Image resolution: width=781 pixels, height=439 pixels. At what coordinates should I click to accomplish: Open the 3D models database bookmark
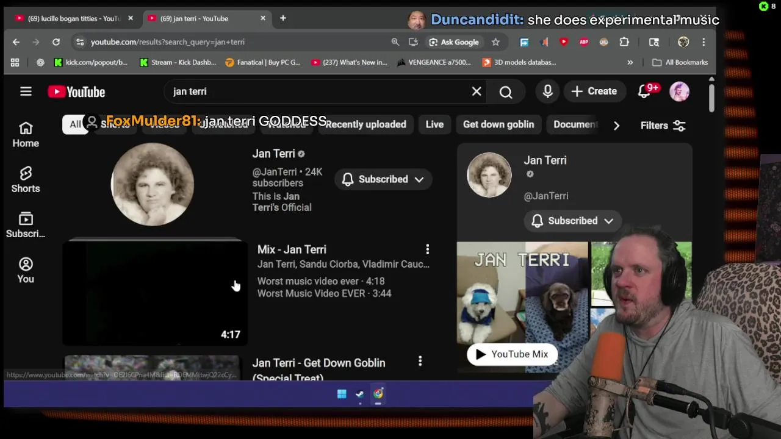(x=520, y=62)
